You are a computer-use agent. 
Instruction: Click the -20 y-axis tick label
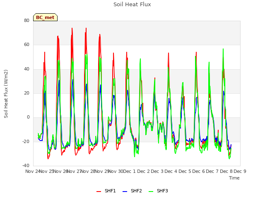tap(26, 141)
